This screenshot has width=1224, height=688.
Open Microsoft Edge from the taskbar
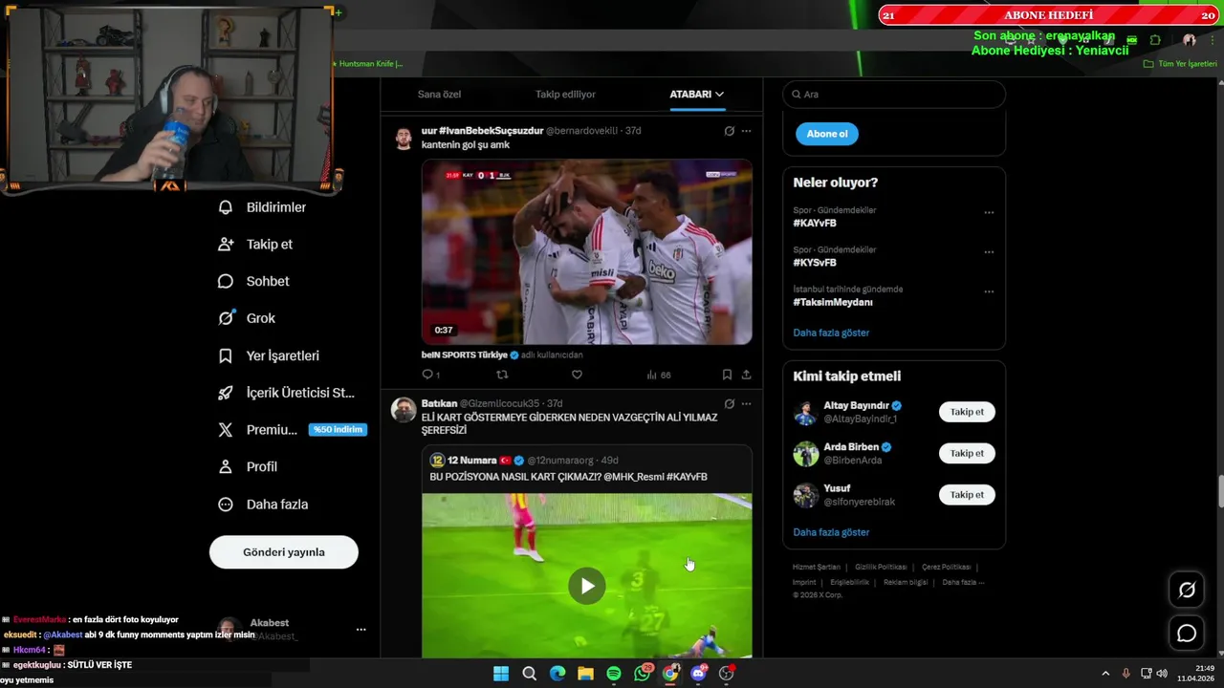[x=557, y=674]
